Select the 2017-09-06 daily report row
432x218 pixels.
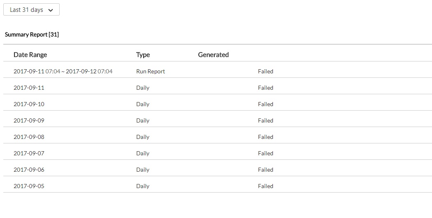[29, 170]
